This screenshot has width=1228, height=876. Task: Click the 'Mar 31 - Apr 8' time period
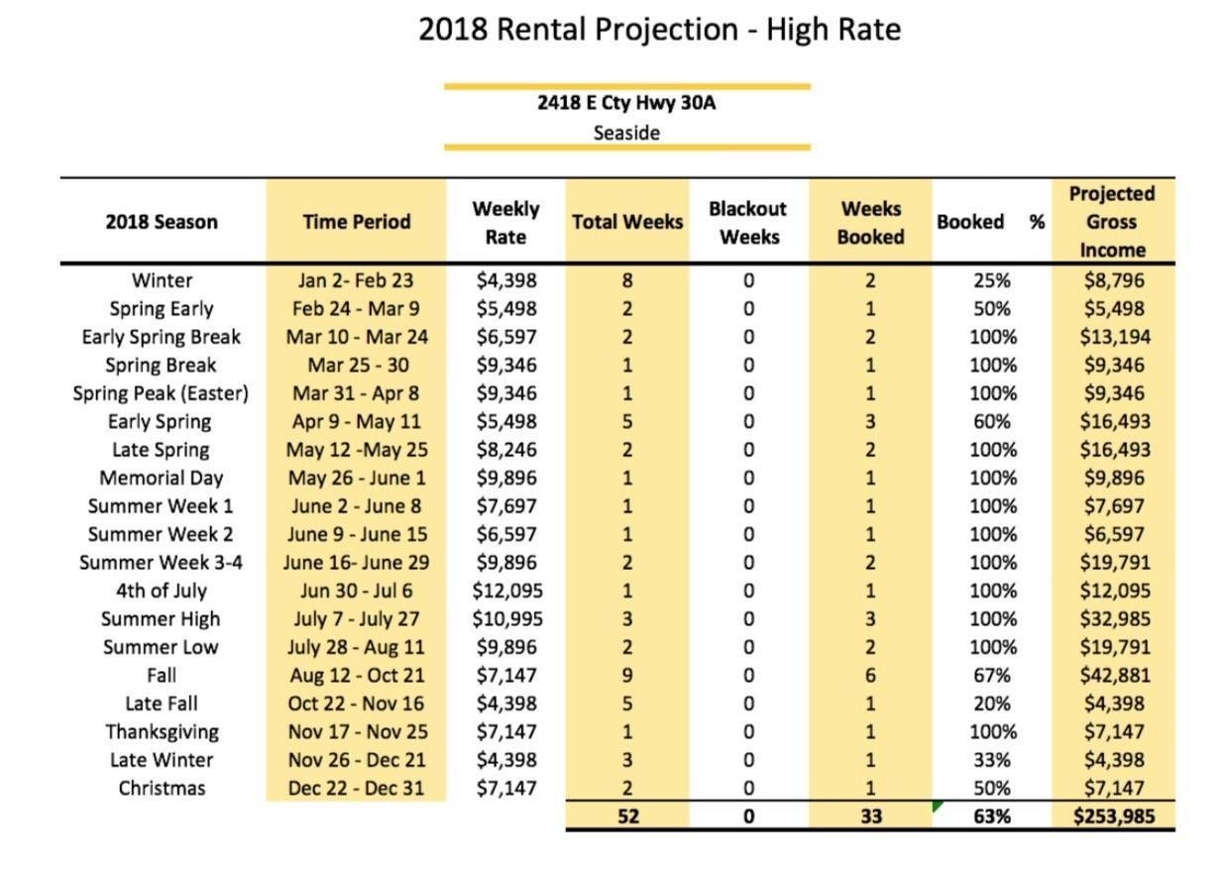point(357,393)
